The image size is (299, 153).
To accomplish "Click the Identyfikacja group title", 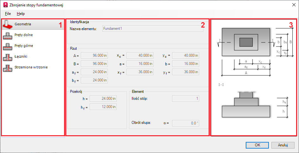I will (x=80, y=22).
